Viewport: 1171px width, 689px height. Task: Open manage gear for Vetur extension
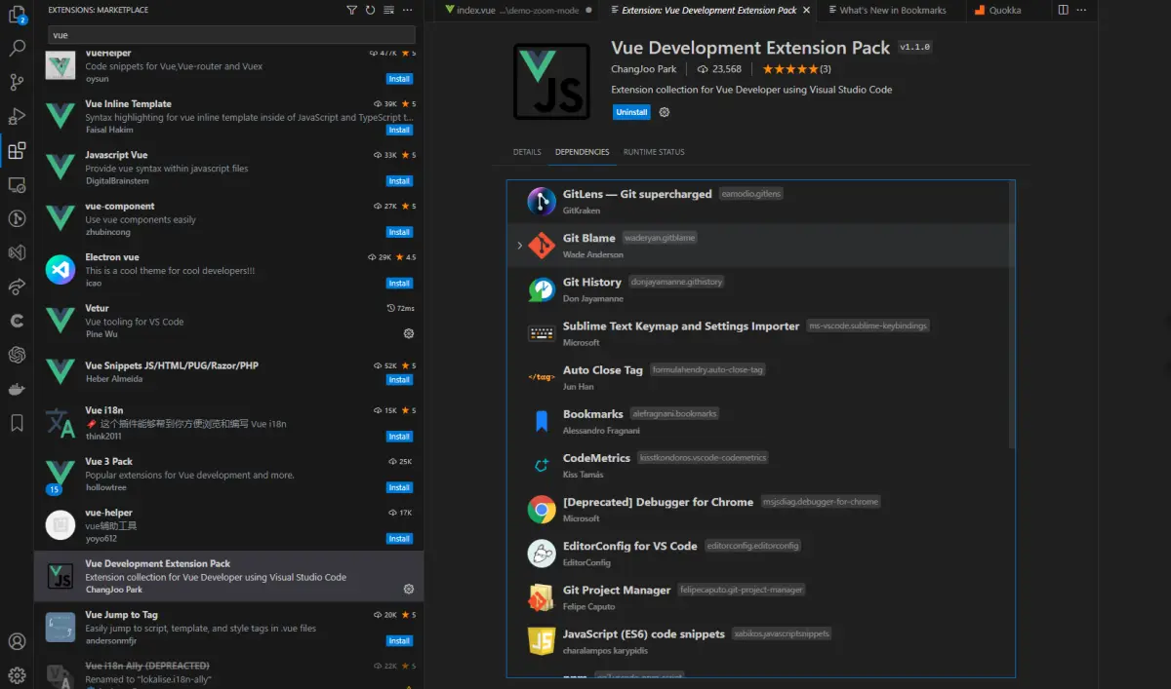click(408, 333)
